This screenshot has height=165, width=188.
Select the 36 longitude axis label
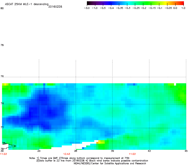[x=75, y=151]
